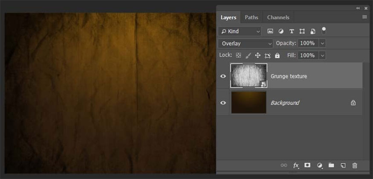Click the adjustment layer filter icon
The height and width of the screenshot is (179, 373).
point(281,31)
